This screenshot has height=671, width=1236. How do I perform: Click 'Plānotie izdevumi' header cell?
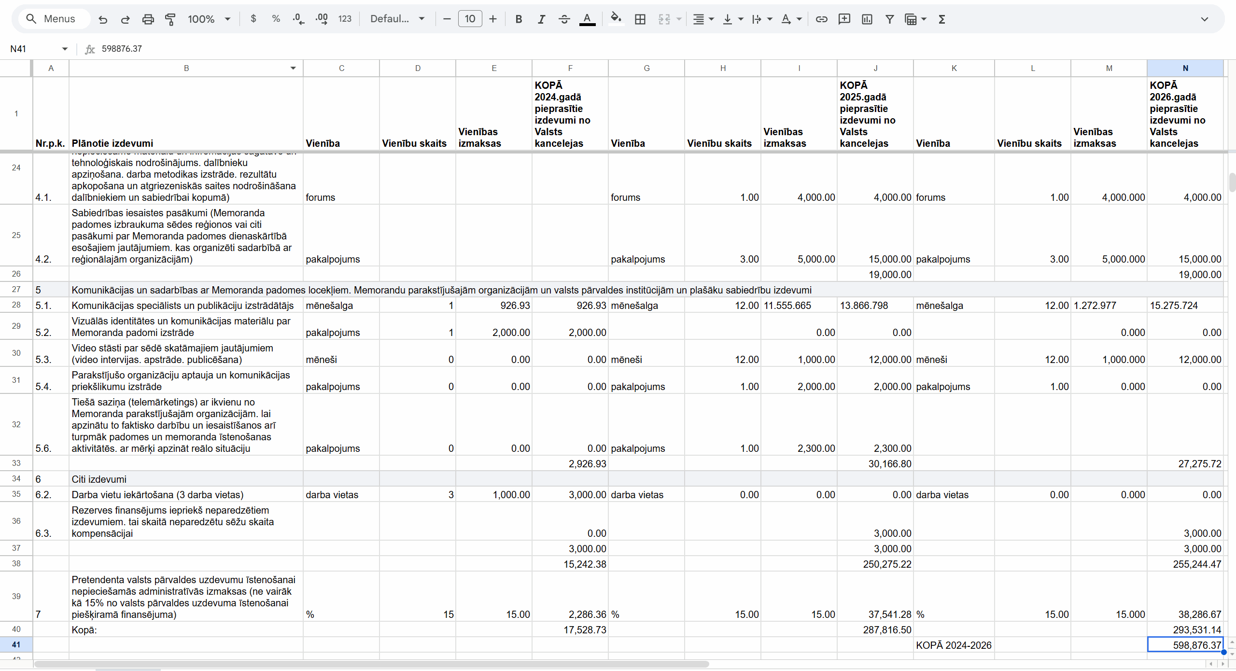pos(186,113)
